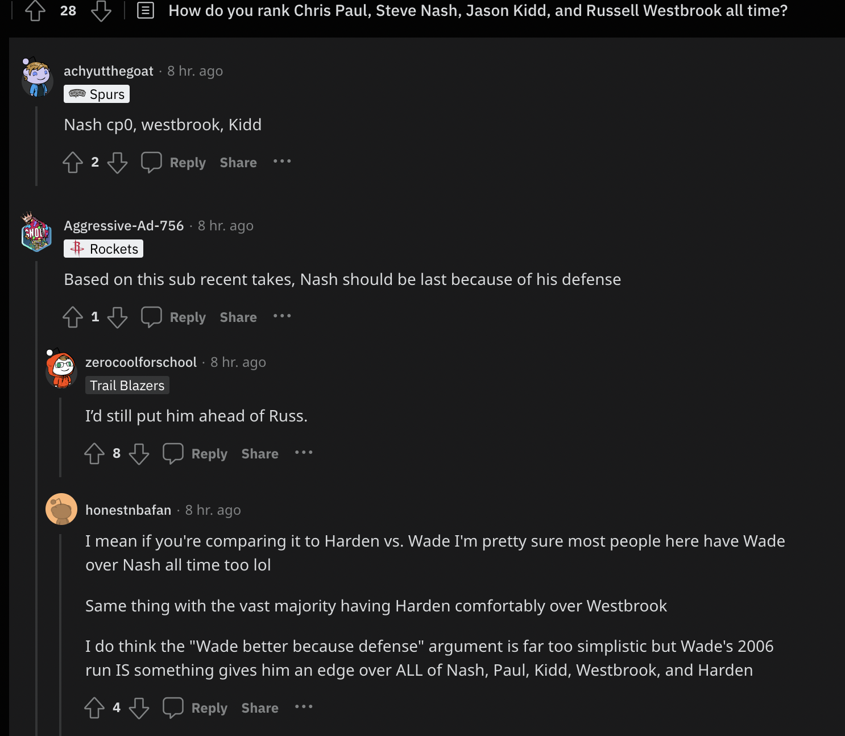Open more options on achyutthegoat's comment
Screen dimensions: 845x736
coord(282,162)
